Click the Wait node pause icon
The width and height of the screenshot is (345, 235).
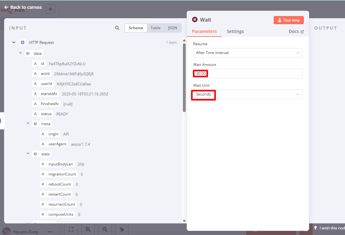[x=195, y=20]
